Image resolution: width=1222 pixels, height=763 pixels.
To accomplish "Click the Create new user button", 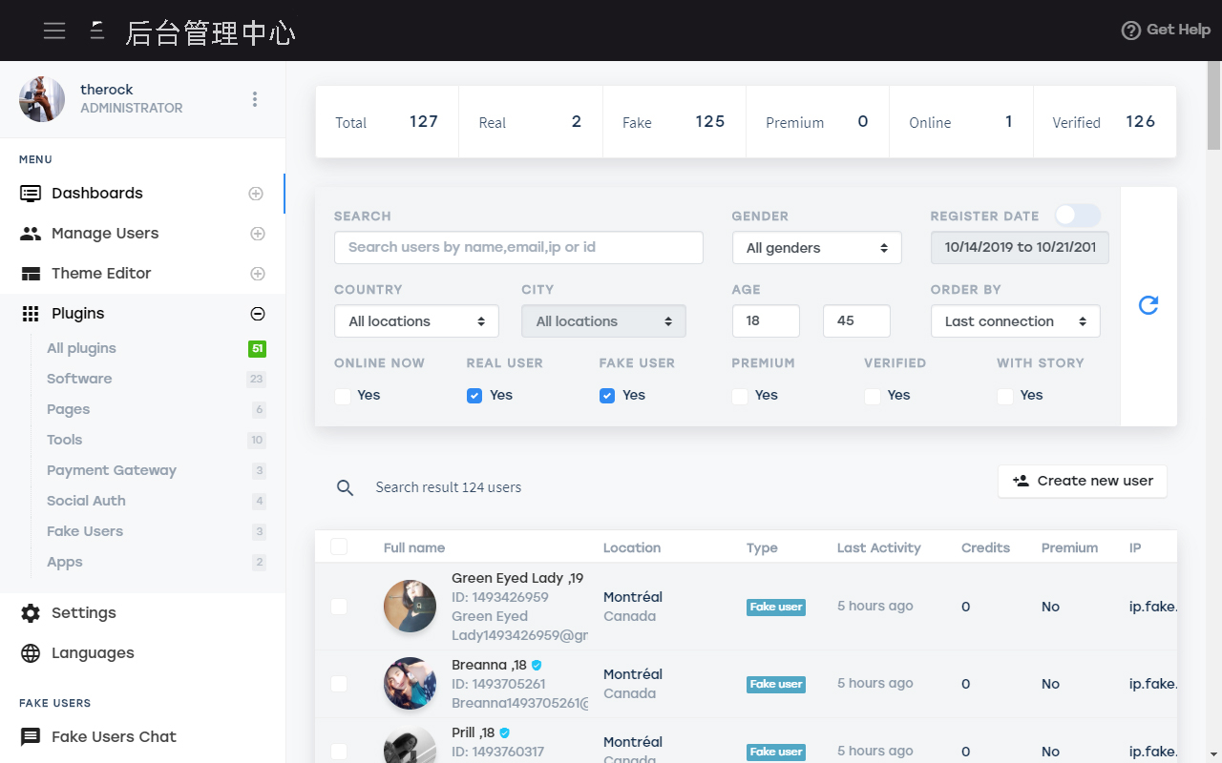I will pyautogui.click(x=1083, y=481).
